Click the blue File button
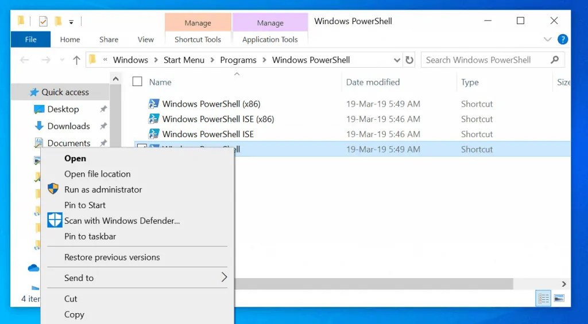The height and width of the screenshot is (324, 588). click(31, 40)
